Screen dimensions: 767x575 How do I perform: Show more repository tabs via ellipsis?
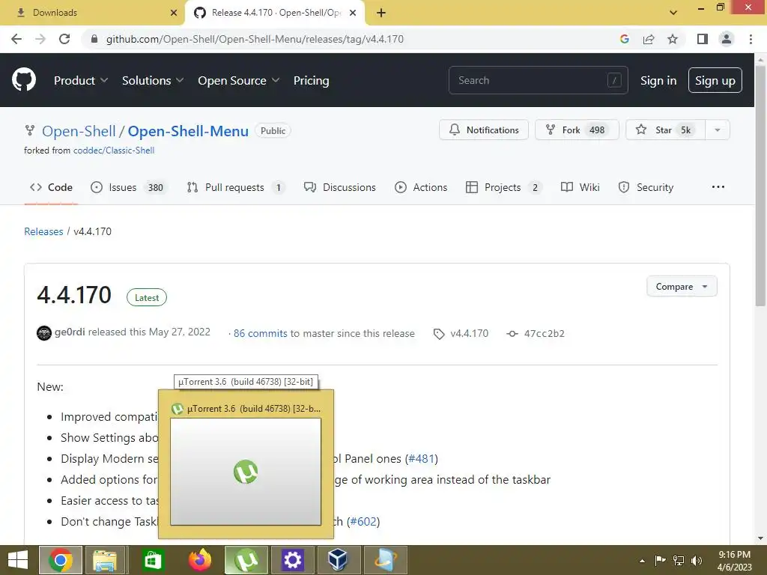[x=718, y=187]
